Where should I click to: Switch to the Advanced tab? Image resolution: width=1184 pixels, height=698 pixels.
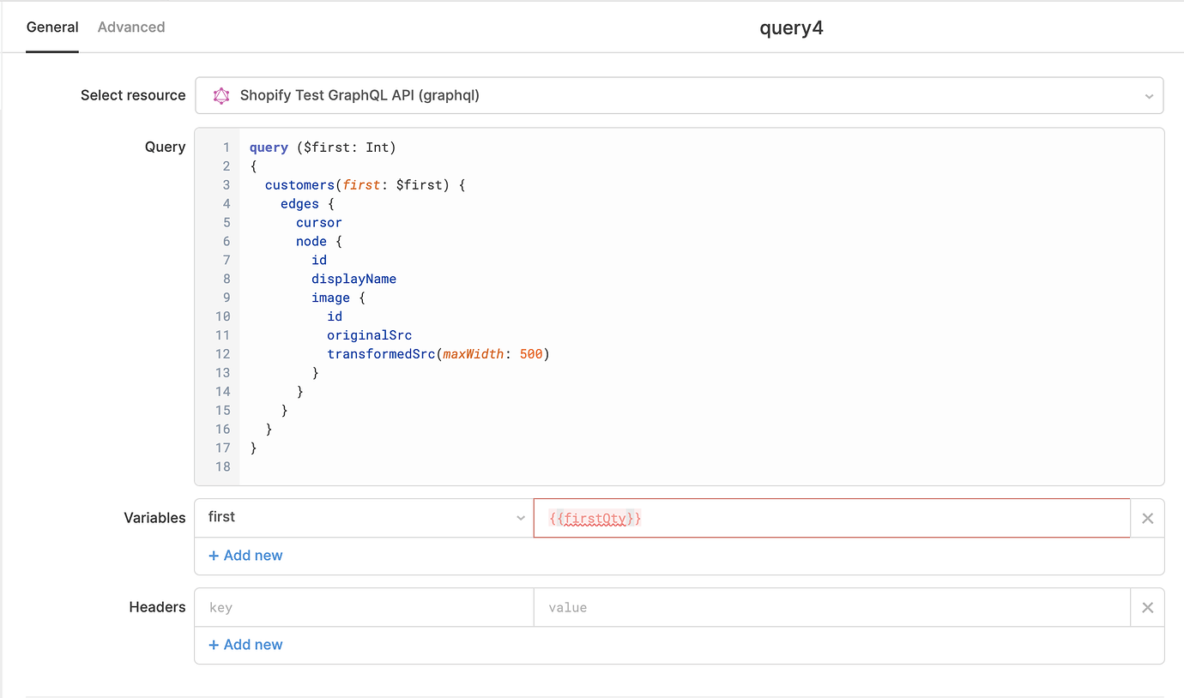(130, 27)
